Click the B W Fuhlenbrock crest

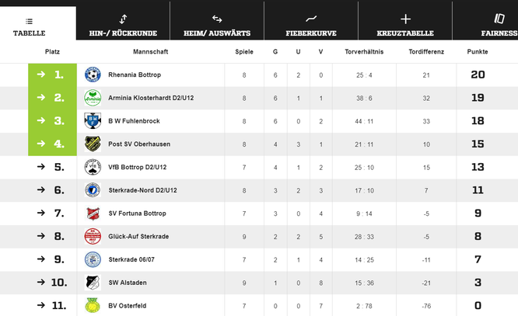tap(93, 120)
